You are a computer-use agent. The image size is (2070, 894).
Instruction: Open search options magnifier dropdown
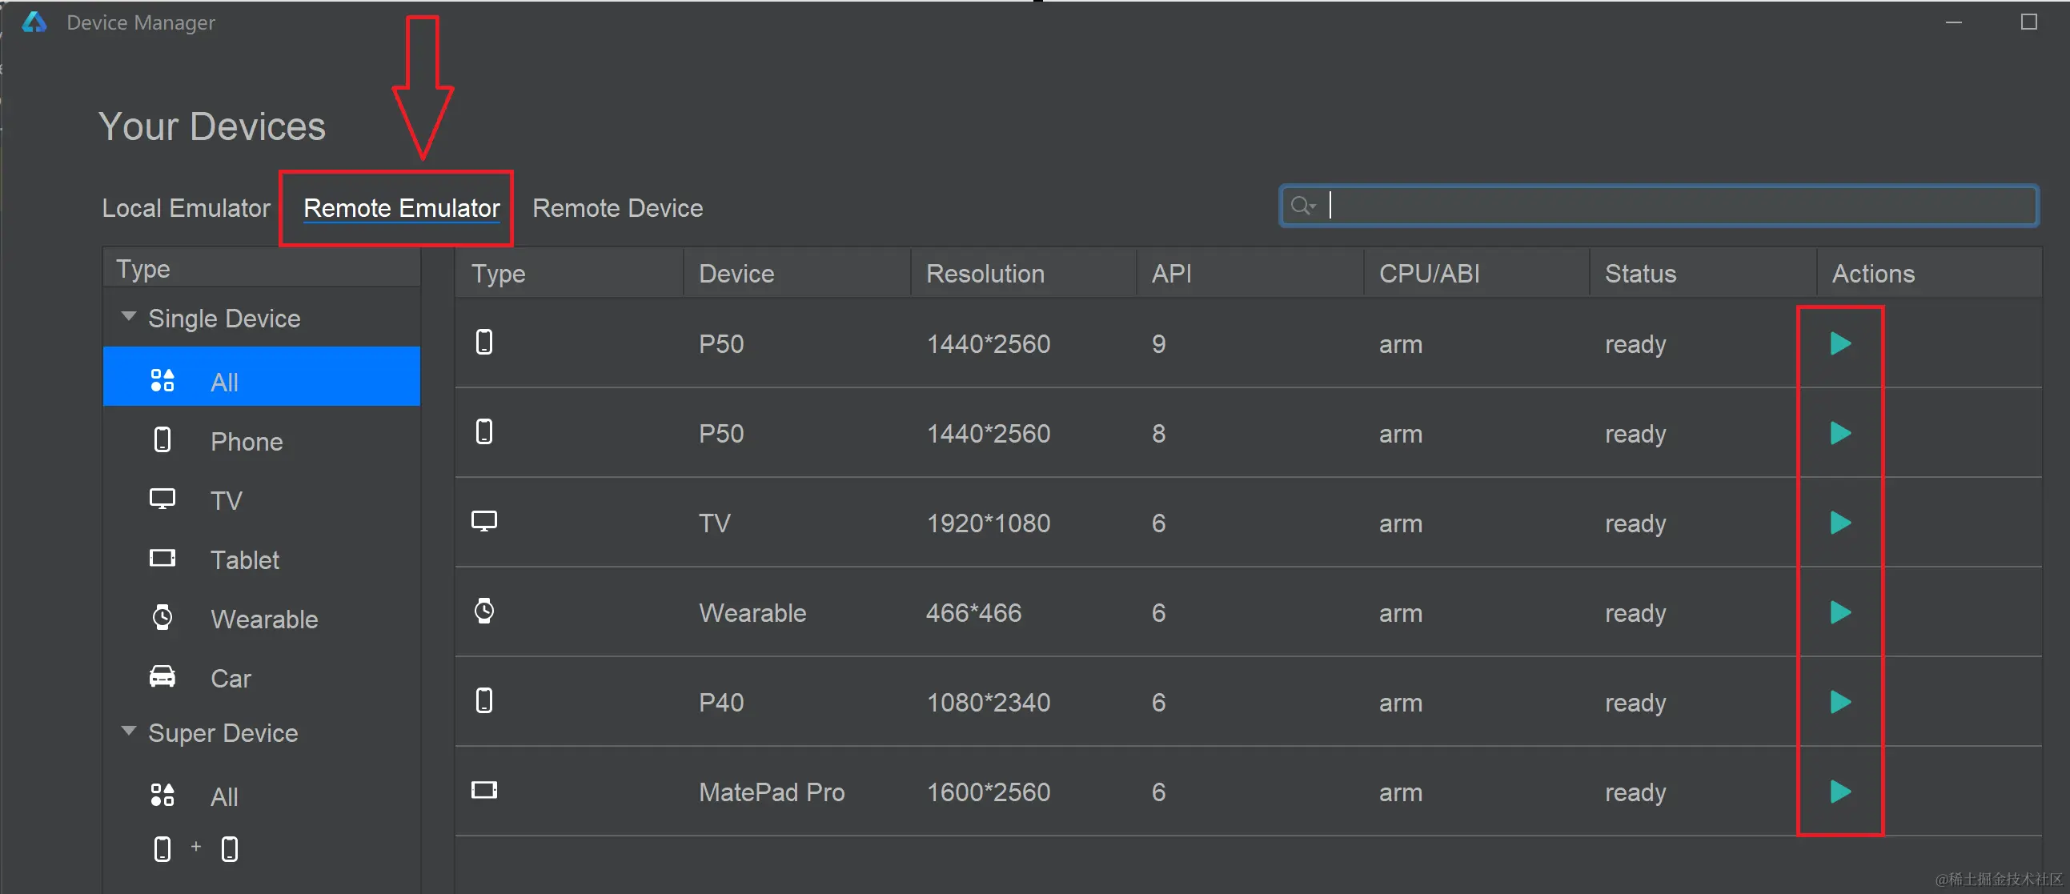(x=1302, y=206)
